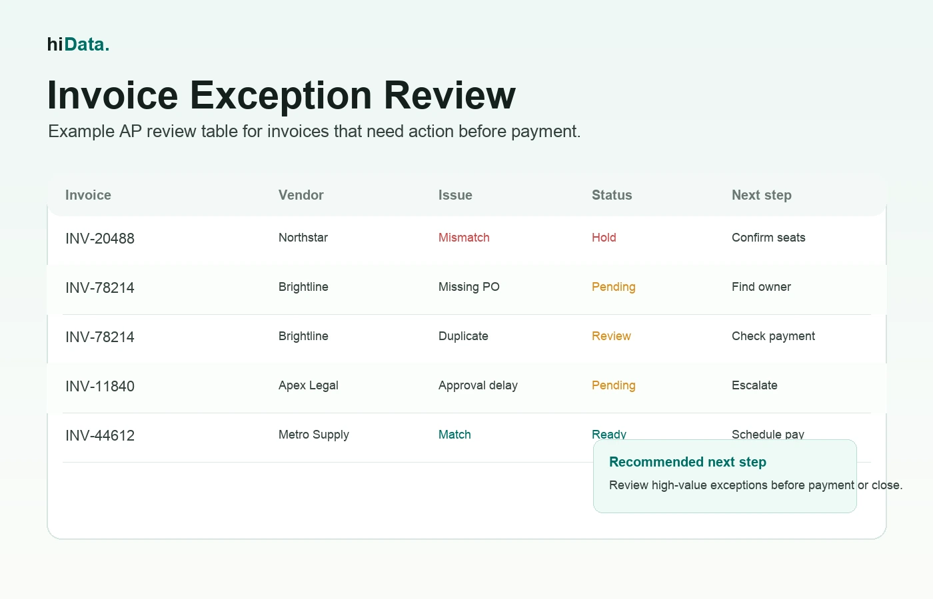Click the 'Next step' column header
Viewport: 933px width, 599px height.
[762, 195]
